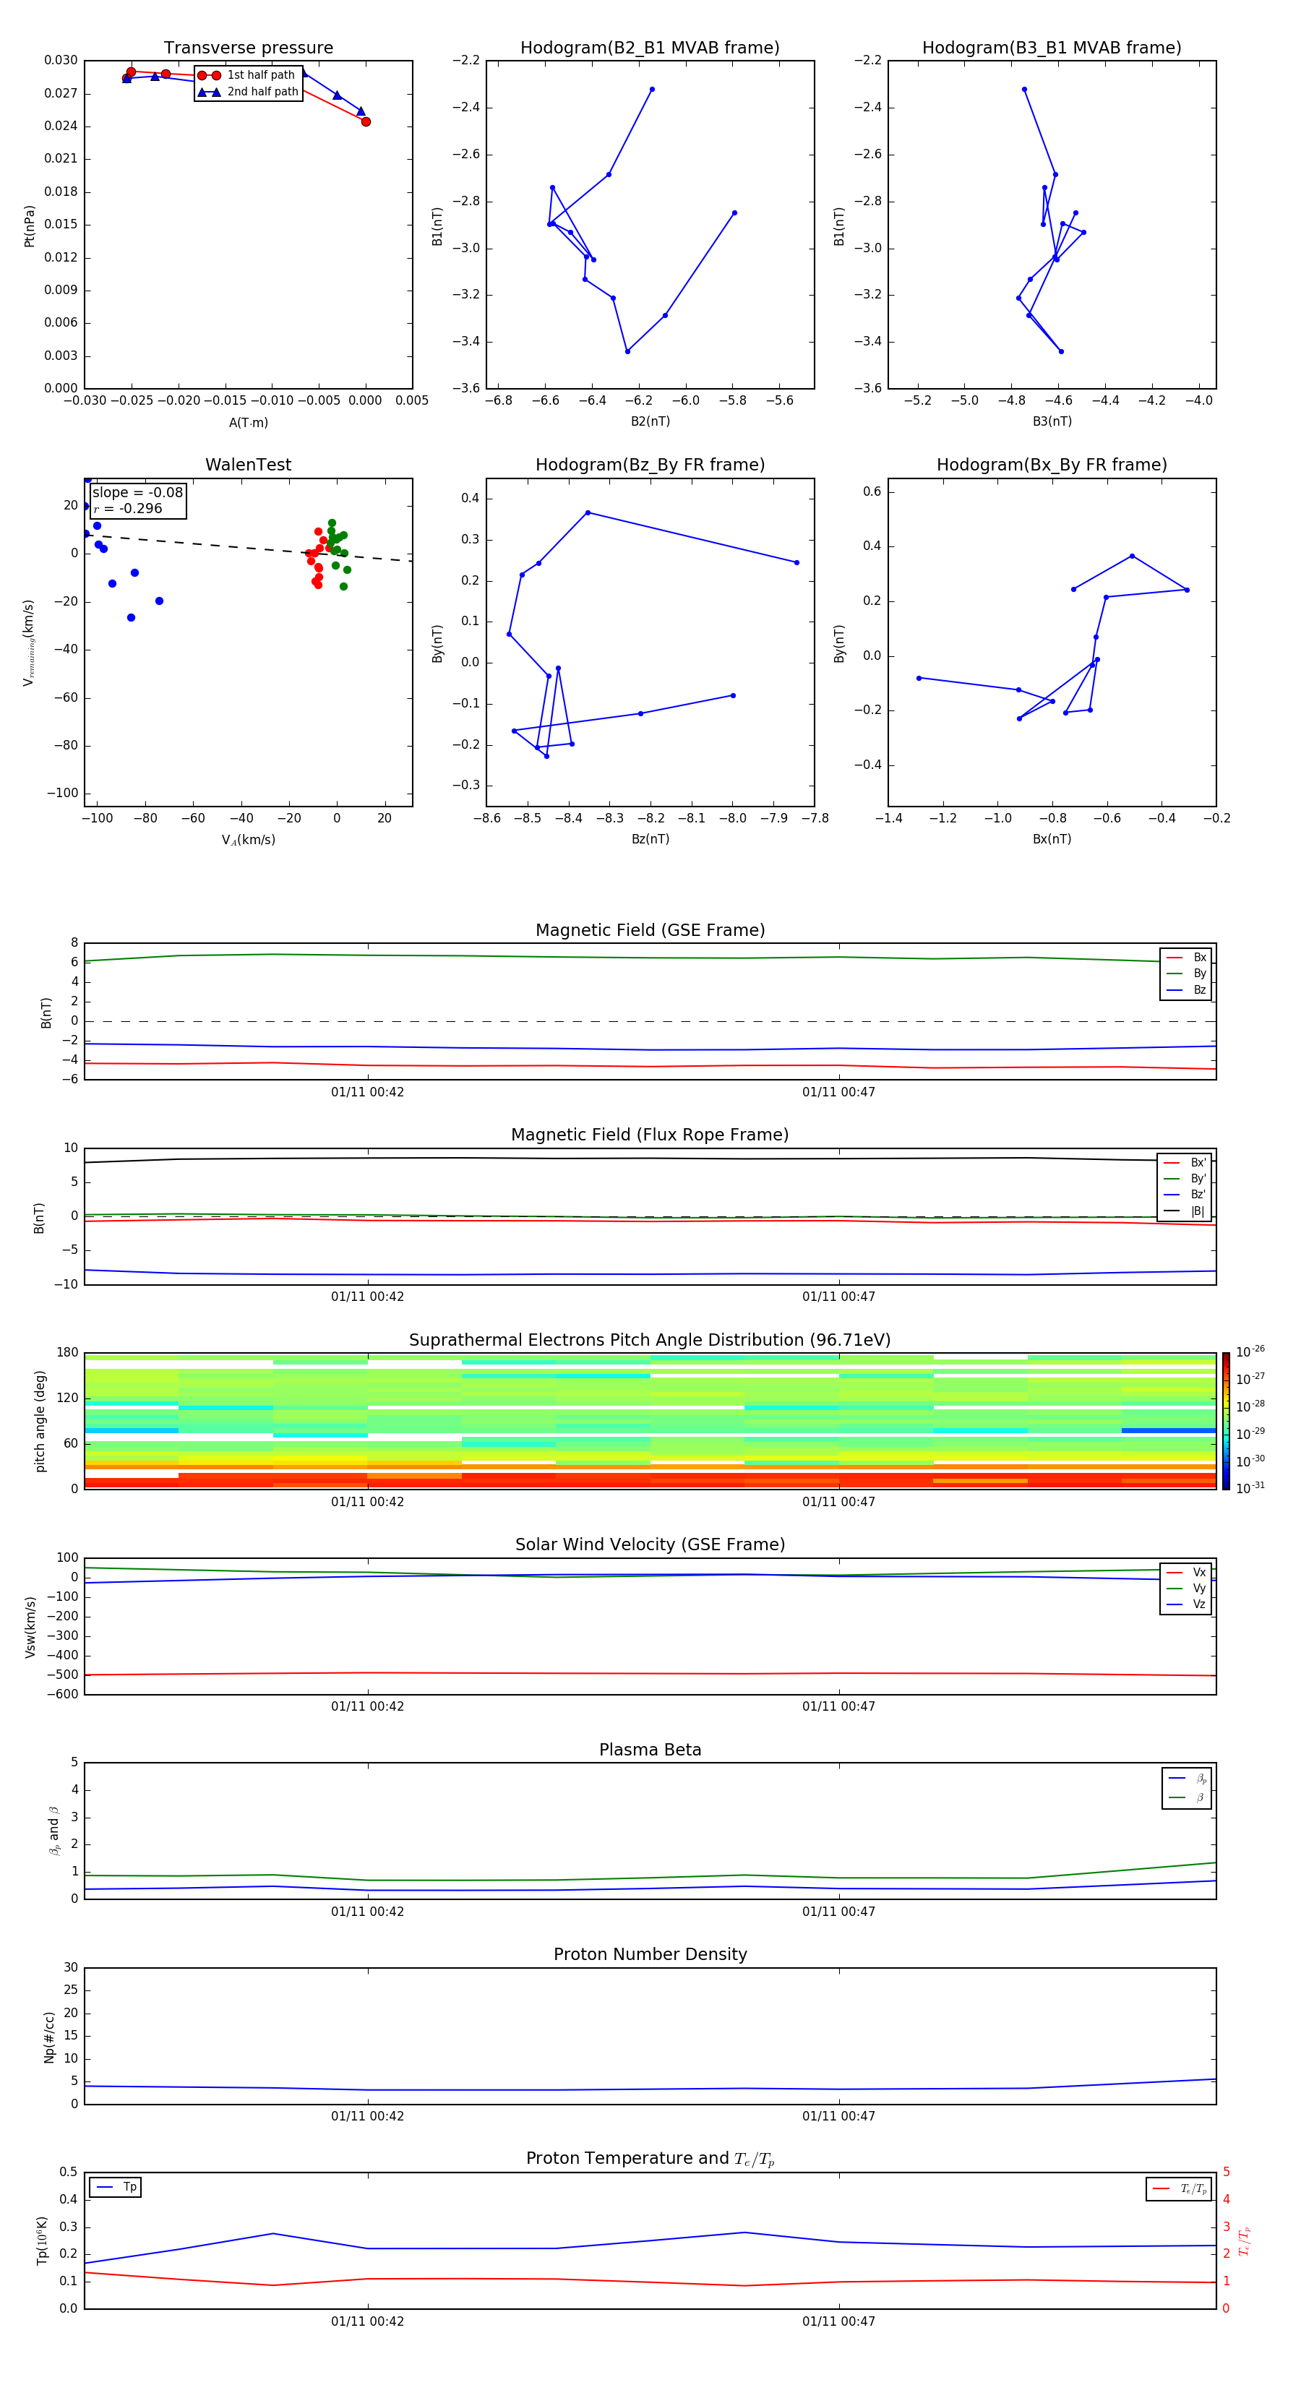The width and height of the screenshot is (1301, 2385).
Task: Click 'Vz' in the solar wind velocity legend
Action: (x=1186, y=1604)
